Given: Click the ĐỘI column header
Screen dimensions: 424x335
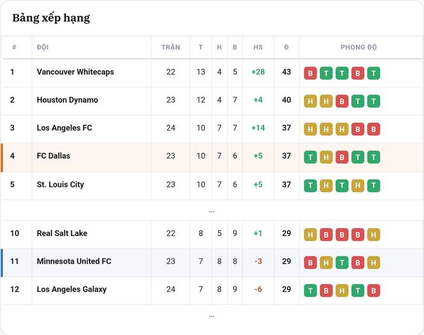Looking at the screenshot, I should tap(43, 47).
